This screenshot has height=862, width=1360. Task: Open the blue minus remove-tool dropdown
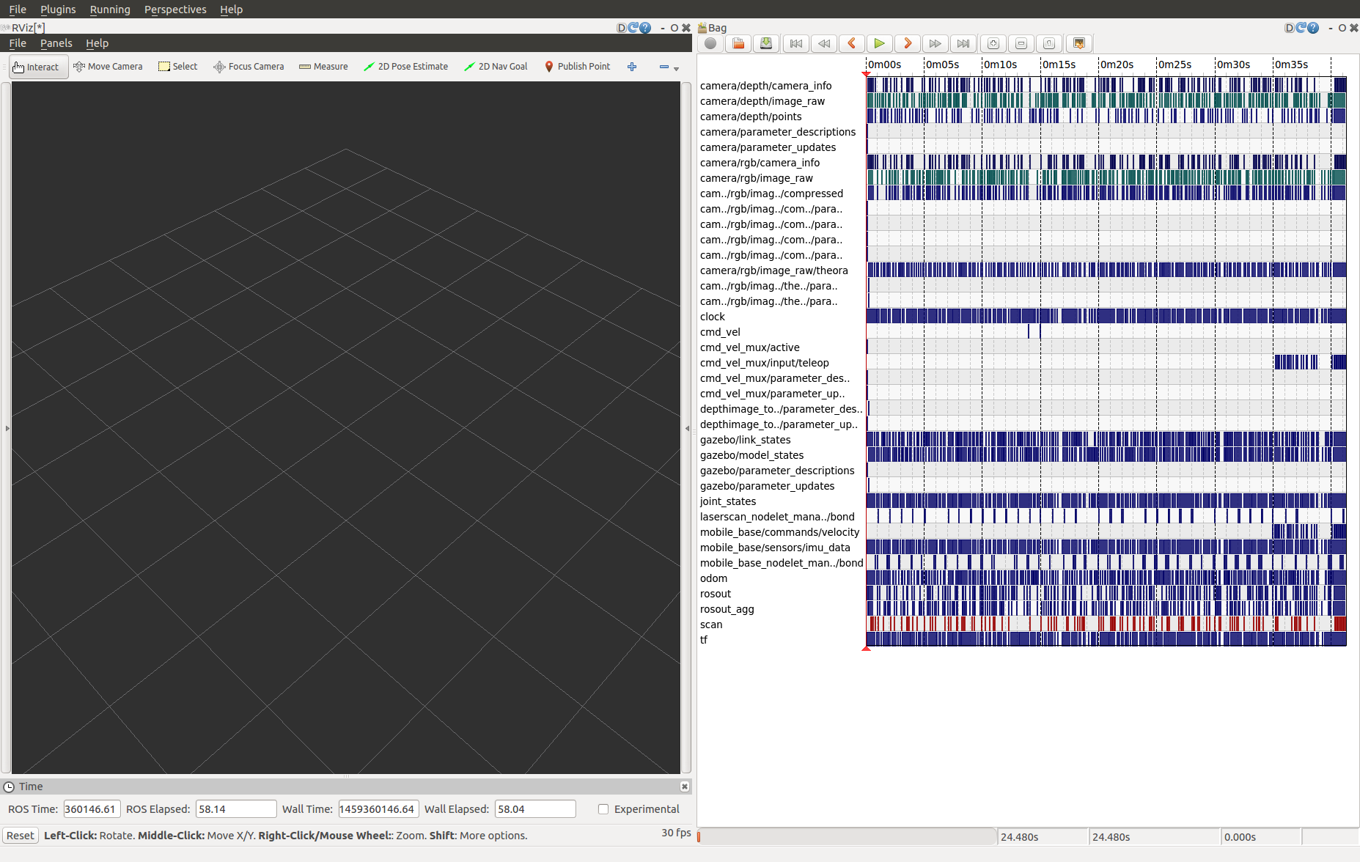pyautogui.click(x=669, y=67)
